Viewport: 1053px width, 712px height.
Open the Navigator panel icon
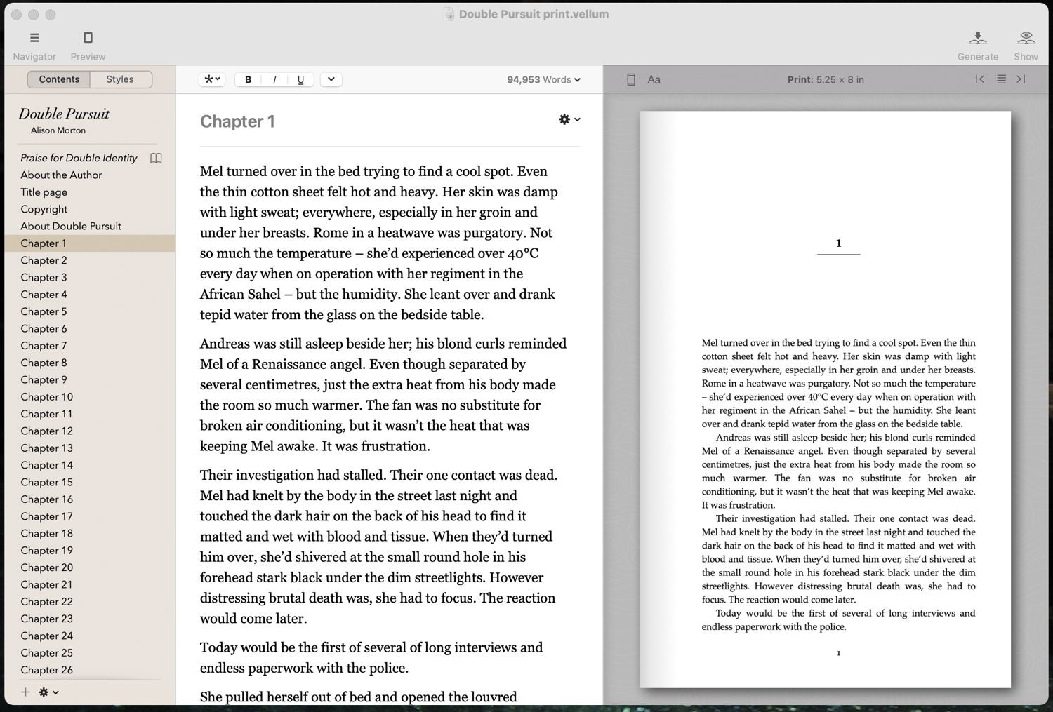(34, 38)
